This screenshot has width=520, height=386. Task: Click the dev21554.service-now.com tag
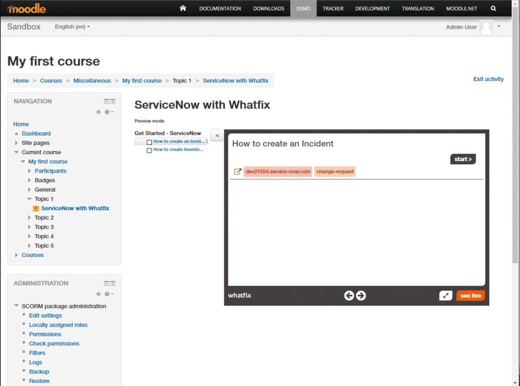[x=278, y=171]
